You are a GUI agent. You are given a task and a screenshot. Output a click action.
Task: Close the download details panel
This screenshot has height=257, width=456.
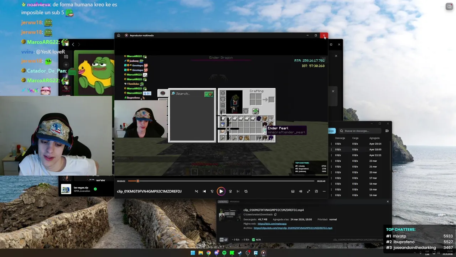[x=388, y=202]
